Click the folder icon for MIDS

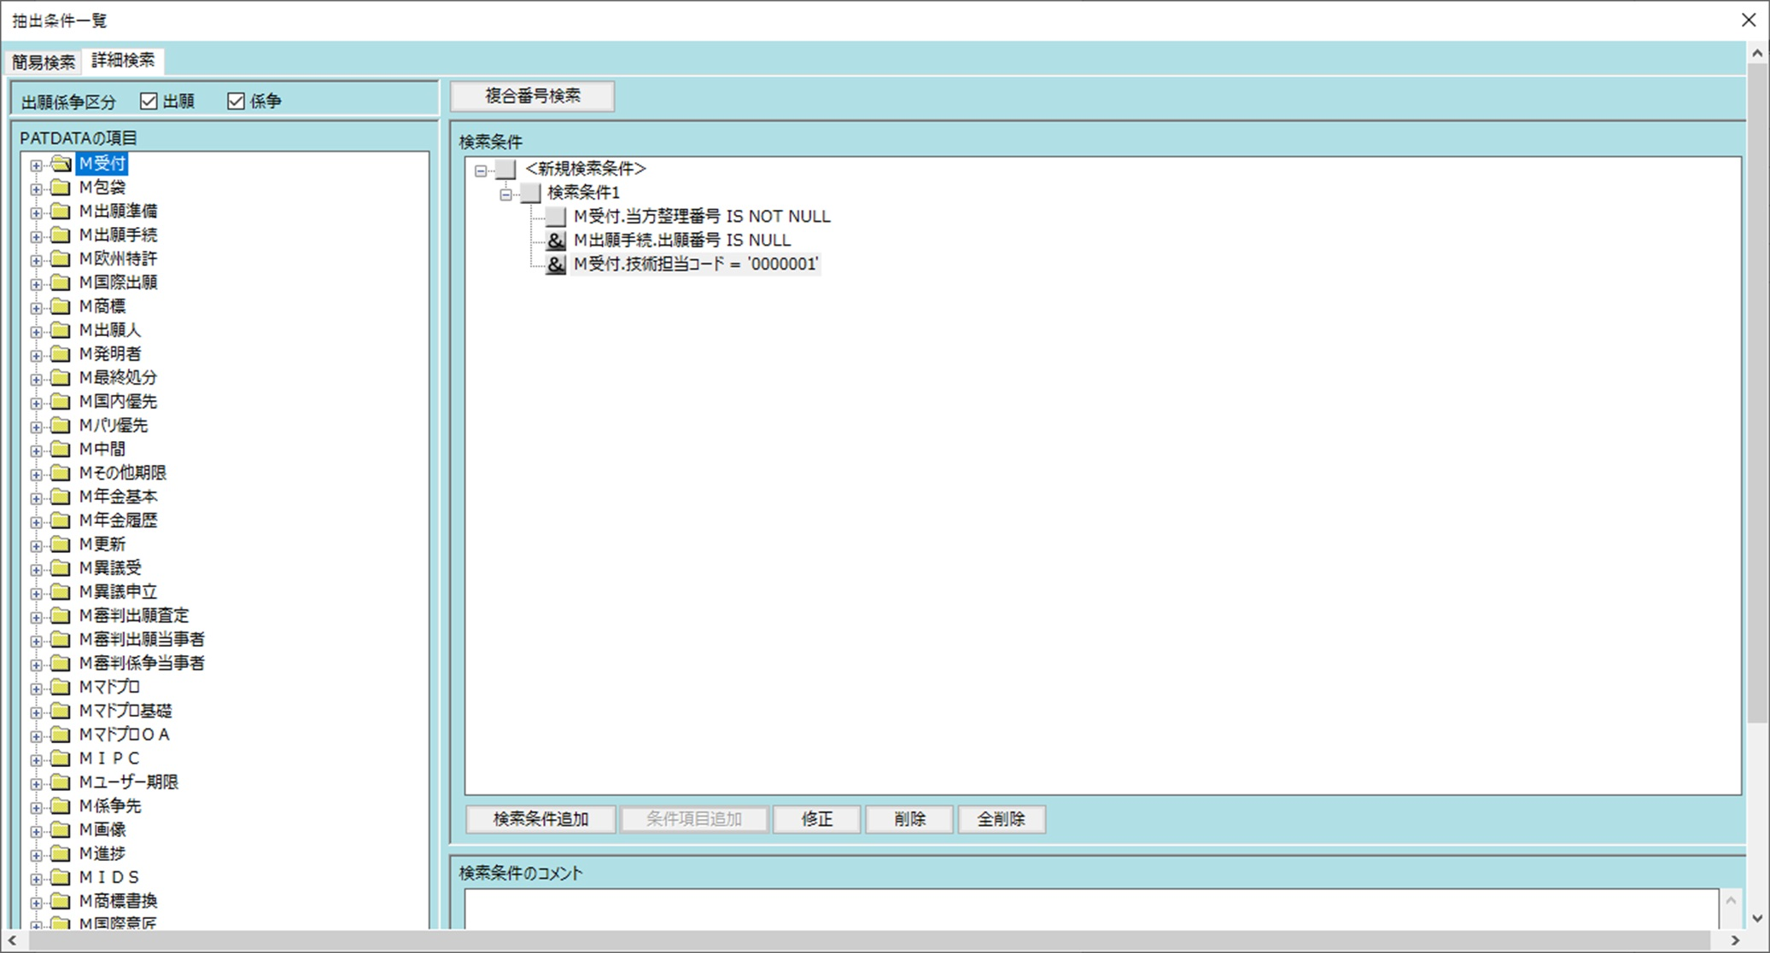click(x=61, y=877)
